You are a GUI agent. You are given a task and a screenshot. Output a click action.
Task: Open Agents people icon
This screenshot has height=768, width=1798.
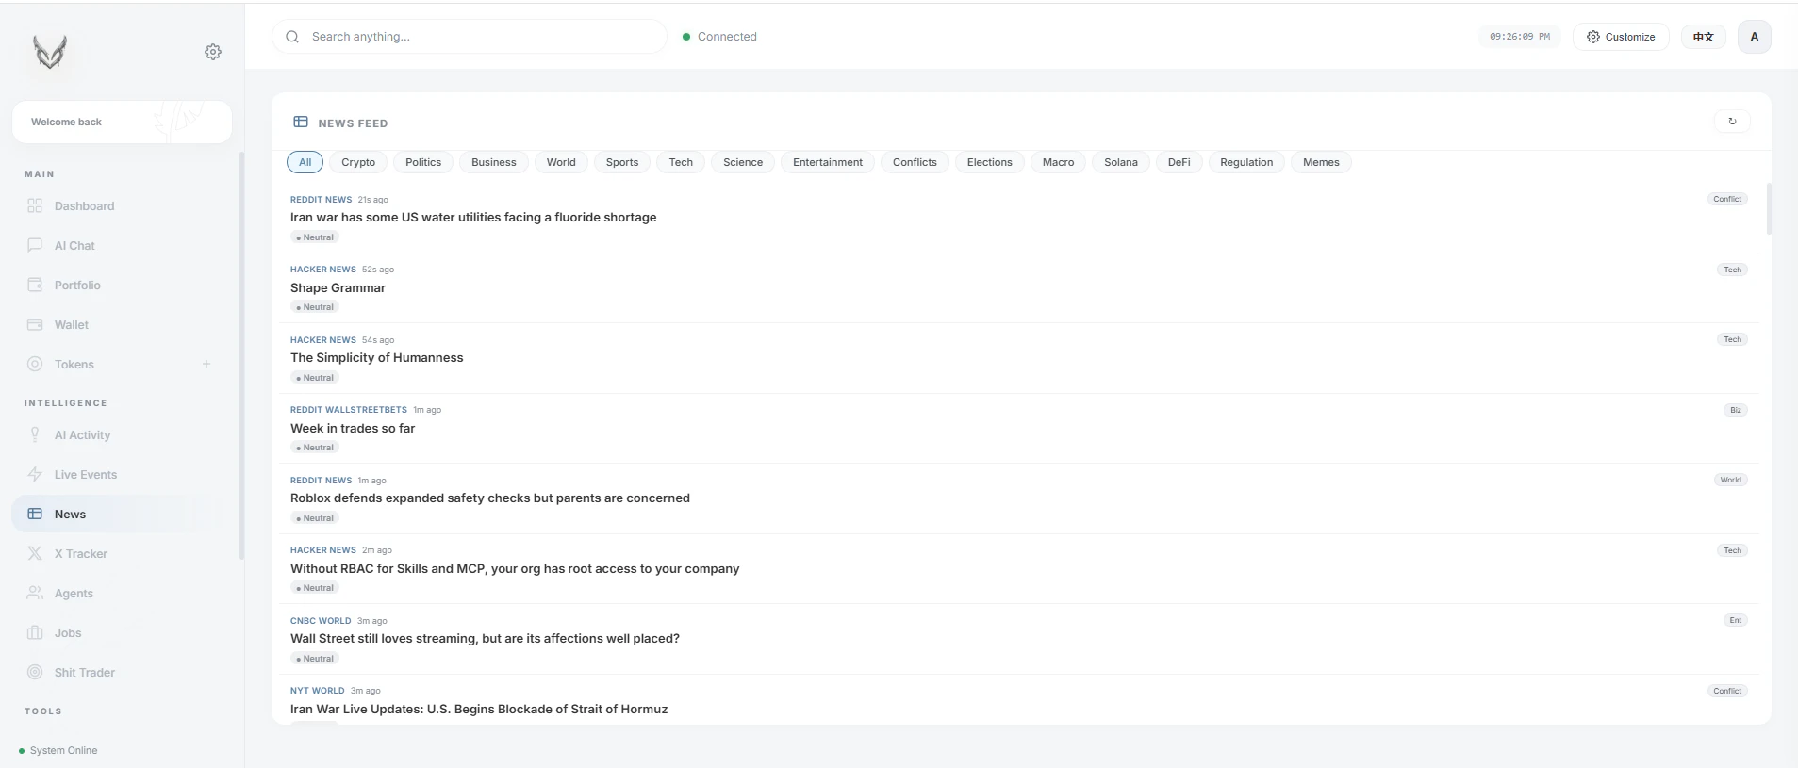35,593
